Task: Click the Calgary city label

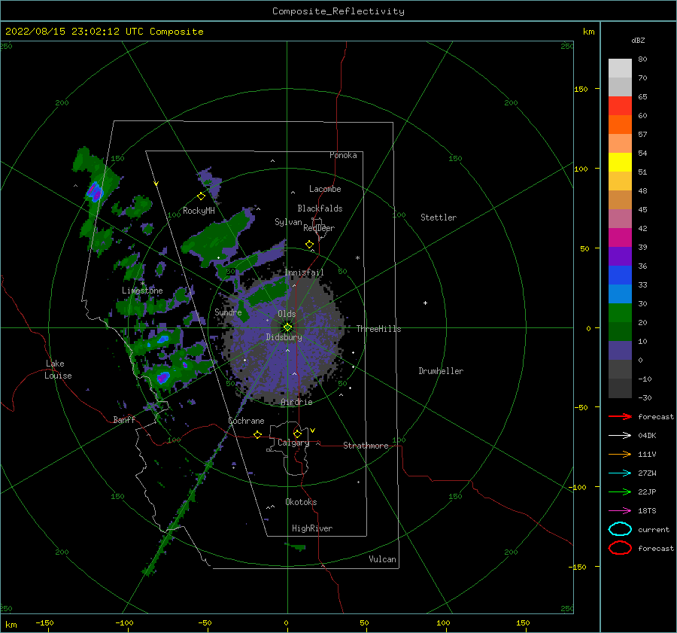Action: pyautogui.click(x=293, y=443)
